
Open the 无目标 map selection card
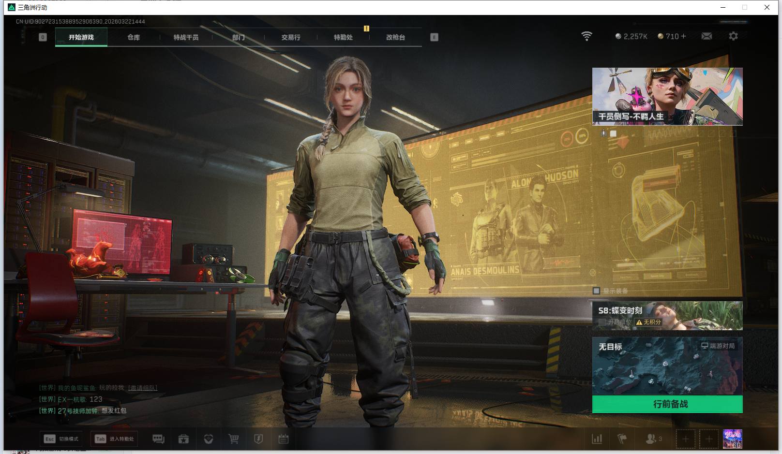point(667,366)
